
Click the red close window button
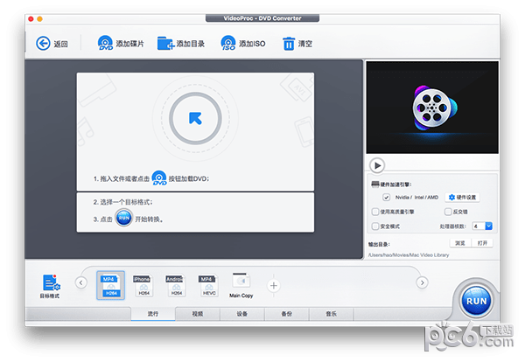point(31,19)
